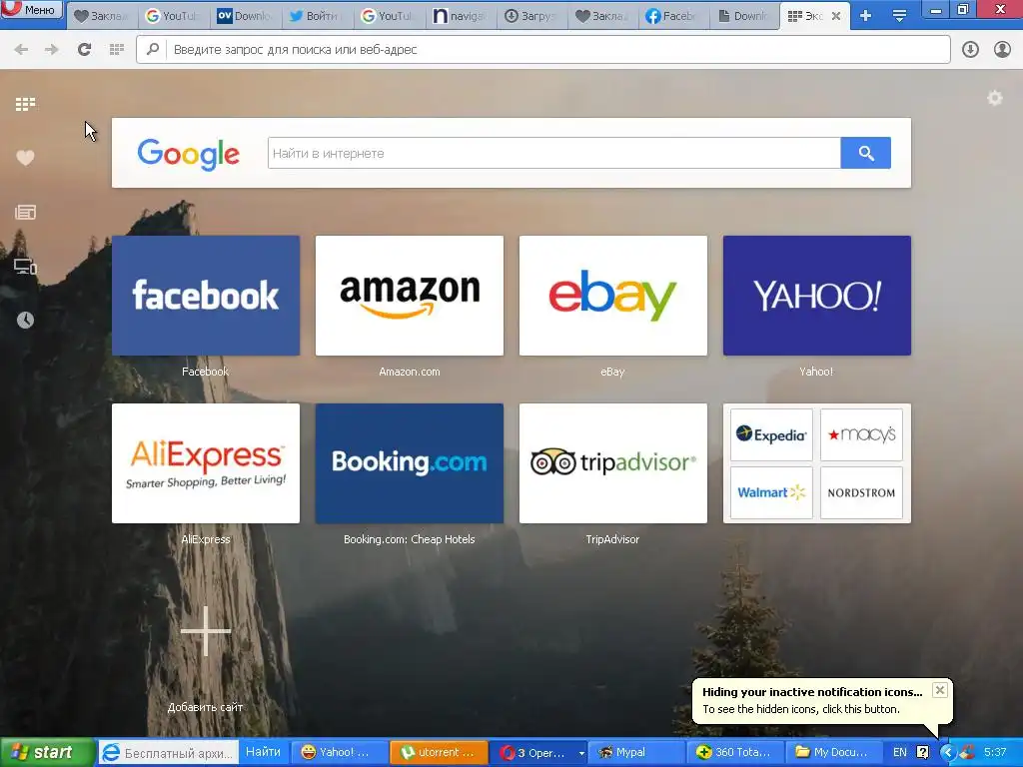This screenshot has width=1023, height=767.
Task: Open History via the sidebar clock icon
Action: [25, 321]
